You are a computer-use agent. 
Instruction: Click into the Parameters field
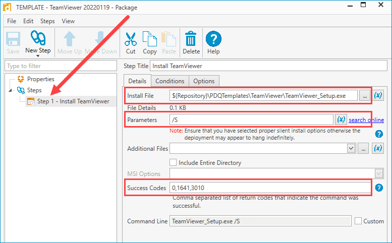point(251,119)
